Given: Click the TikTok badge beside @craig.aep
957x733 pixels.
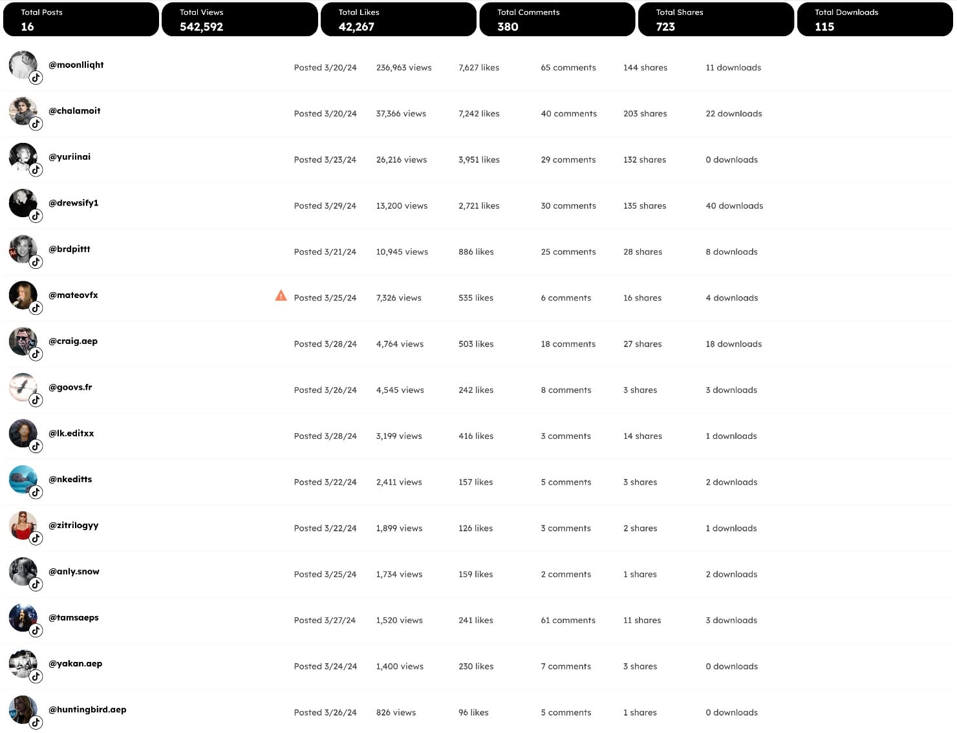Looking at the screenshot, I should click(x=36, y=354).
